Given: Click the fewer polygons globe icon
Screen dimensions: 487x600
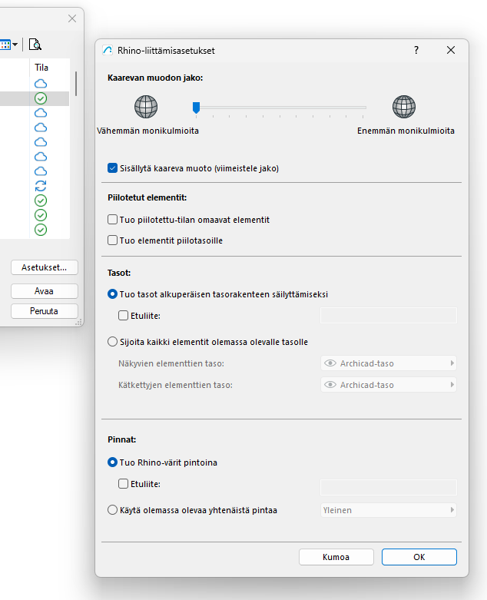Looking at the screenshot, I should tap(146, 107).
